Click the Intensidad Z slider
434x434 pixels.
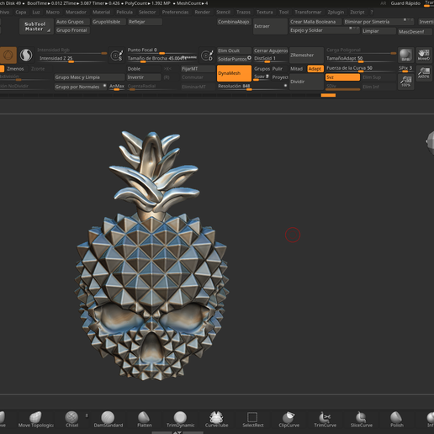point(72,59)
